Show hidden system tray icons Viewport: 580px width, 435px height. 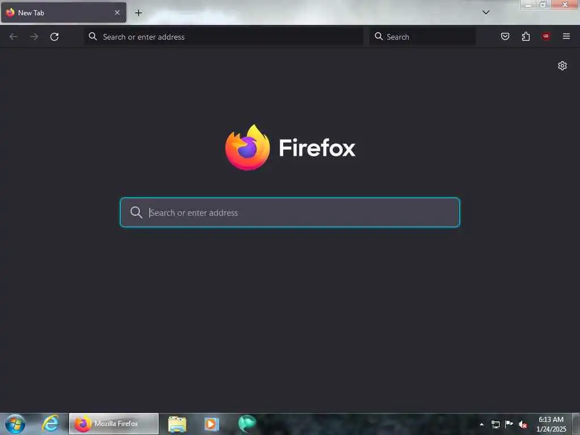[481, 424]
